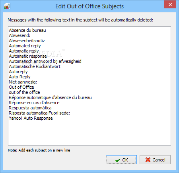The width and height of the screenshot is (179, 173).
Task: Confirm changes with the OK button
Action: pos(121,160)
